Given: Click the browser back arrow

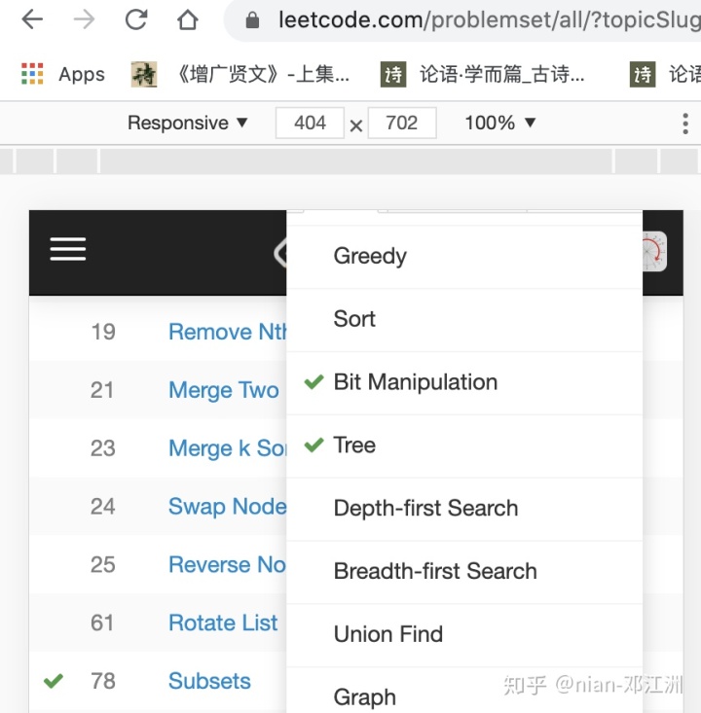Looking at the screenshot, I should (32, 19).
